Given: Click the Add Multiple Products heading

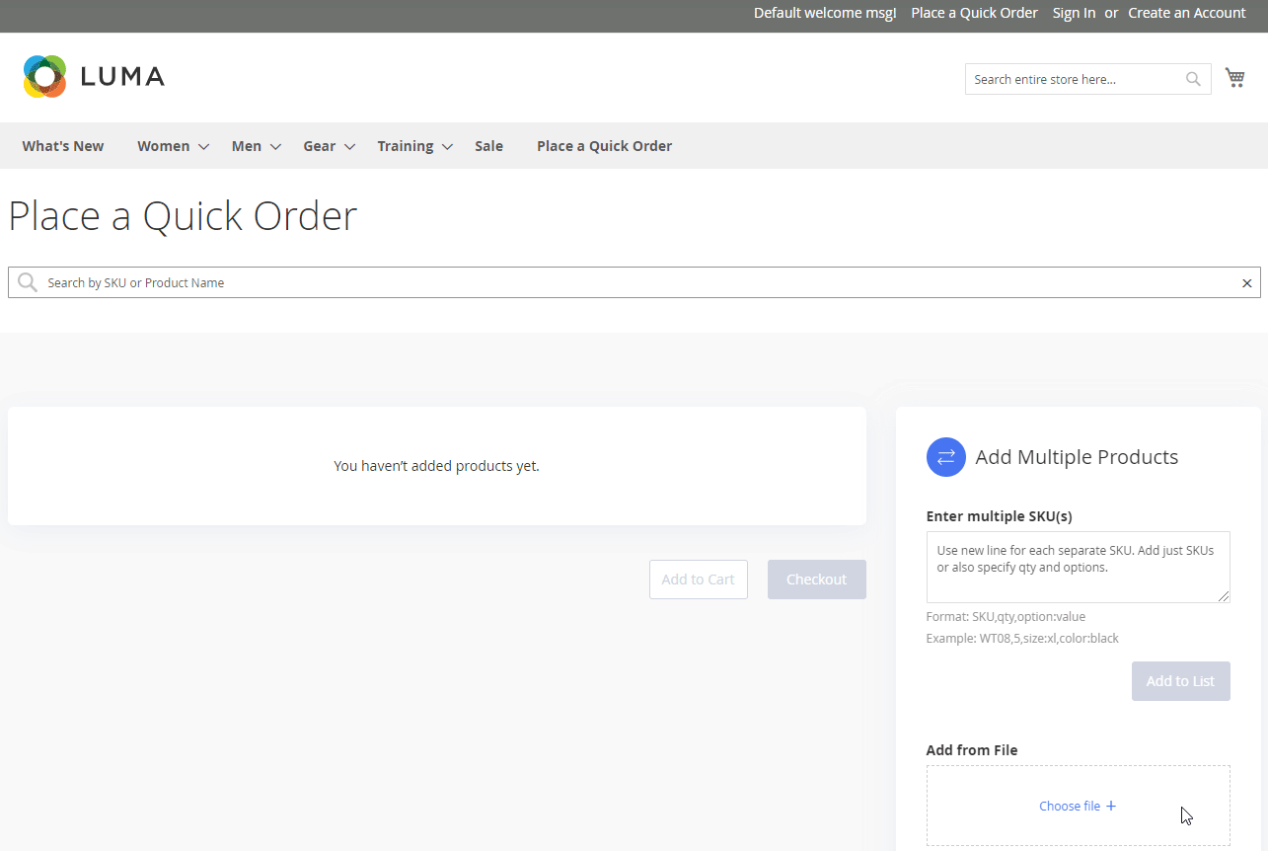Looking at the screenshot, I should click(x=1077, y=457).
